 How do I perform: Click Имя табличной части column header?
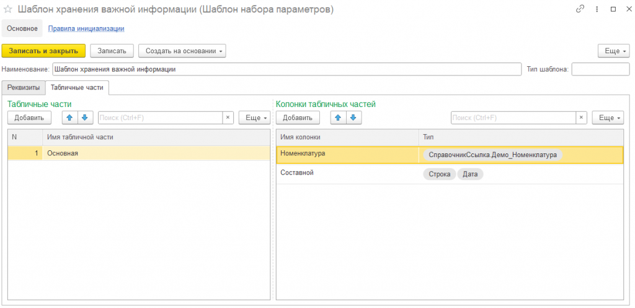pos(156,137)
